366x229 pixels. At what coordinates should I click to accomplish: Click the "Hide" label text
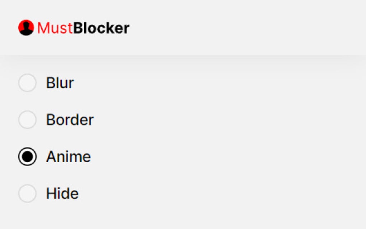62,193
